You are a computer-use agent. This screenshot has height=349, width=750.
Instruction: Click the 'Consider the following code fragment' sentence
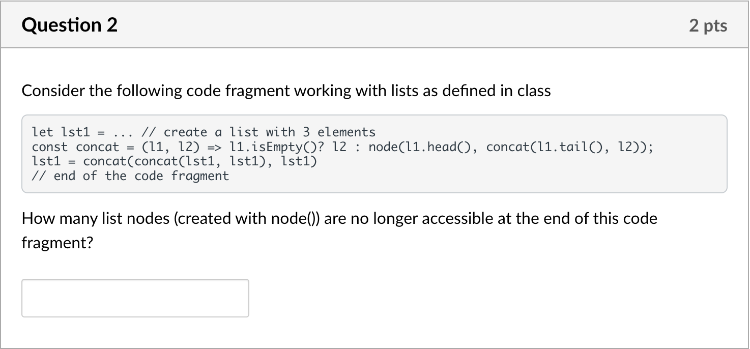pos(286,91)
